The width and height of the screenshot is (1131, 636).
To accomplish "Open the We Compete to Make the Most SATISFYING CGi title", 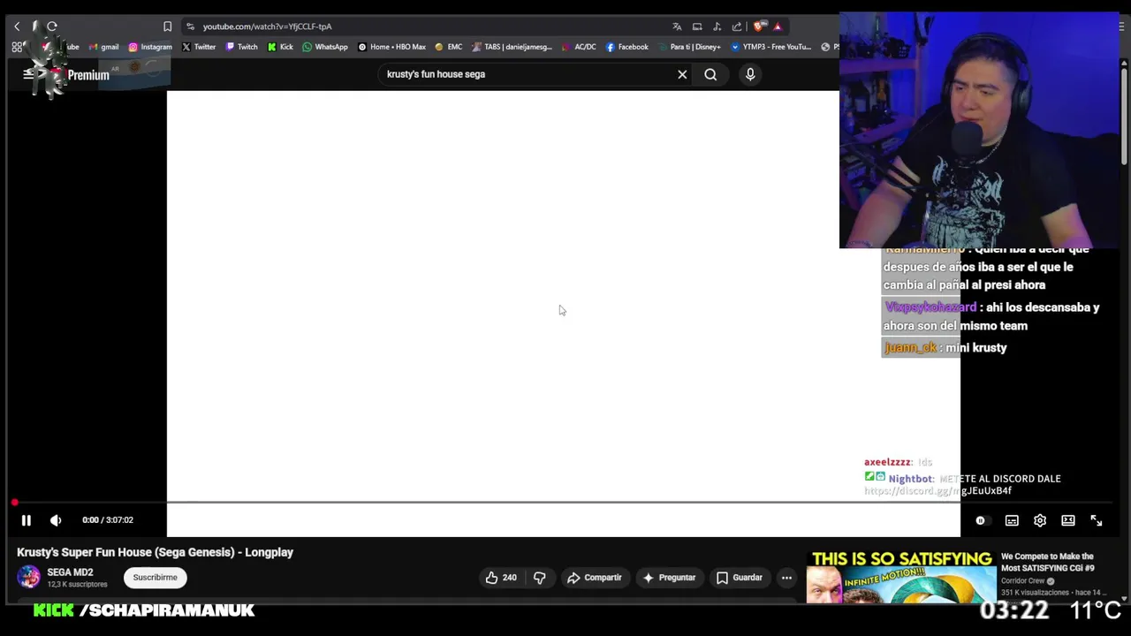I will coord(1048,563).
